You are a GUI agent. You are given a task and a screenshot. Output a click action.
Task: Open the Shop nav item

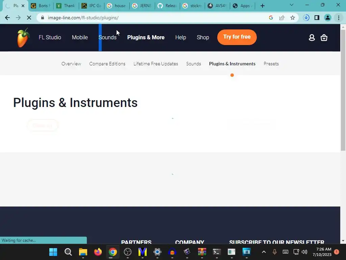203,37
